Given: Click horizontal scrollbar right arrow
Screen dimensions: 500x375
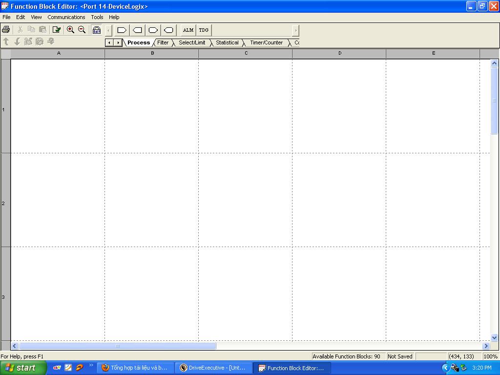Looking at the screenshot, I should pyautogui.click(x=486, y=346).
